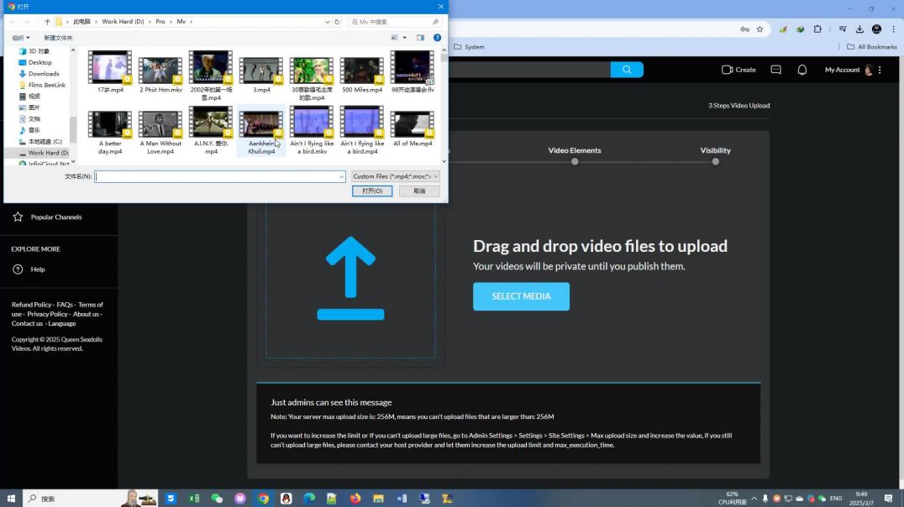Open Chrome from the taskbar
Image resolution: width=904 pixels, height=507 pixels.
[x=264, y=499]
